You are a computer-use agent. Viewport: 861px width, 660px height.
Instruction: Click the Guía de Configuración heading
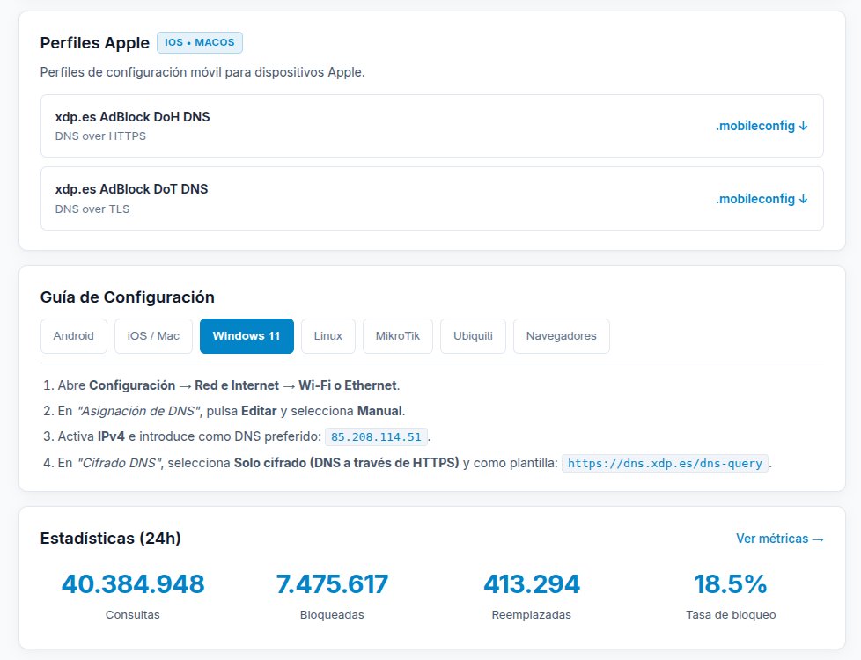point(128,297)
